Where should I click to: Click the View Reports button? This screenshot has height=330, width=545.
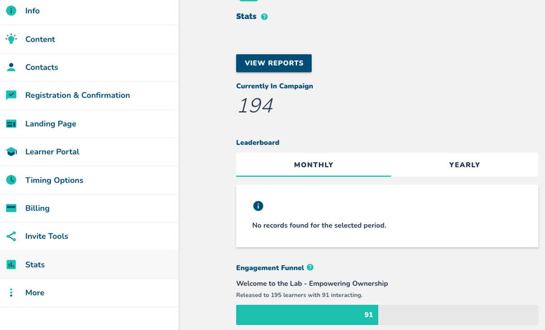click(274, 63)
